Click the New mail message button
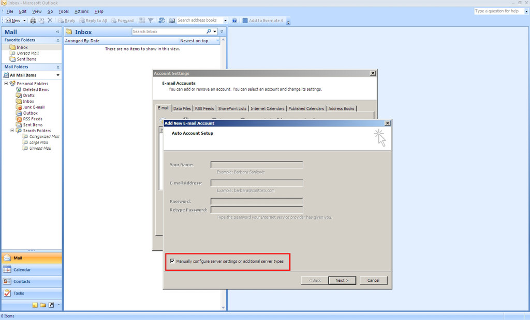Screen dimensions: 530x320 13,21
